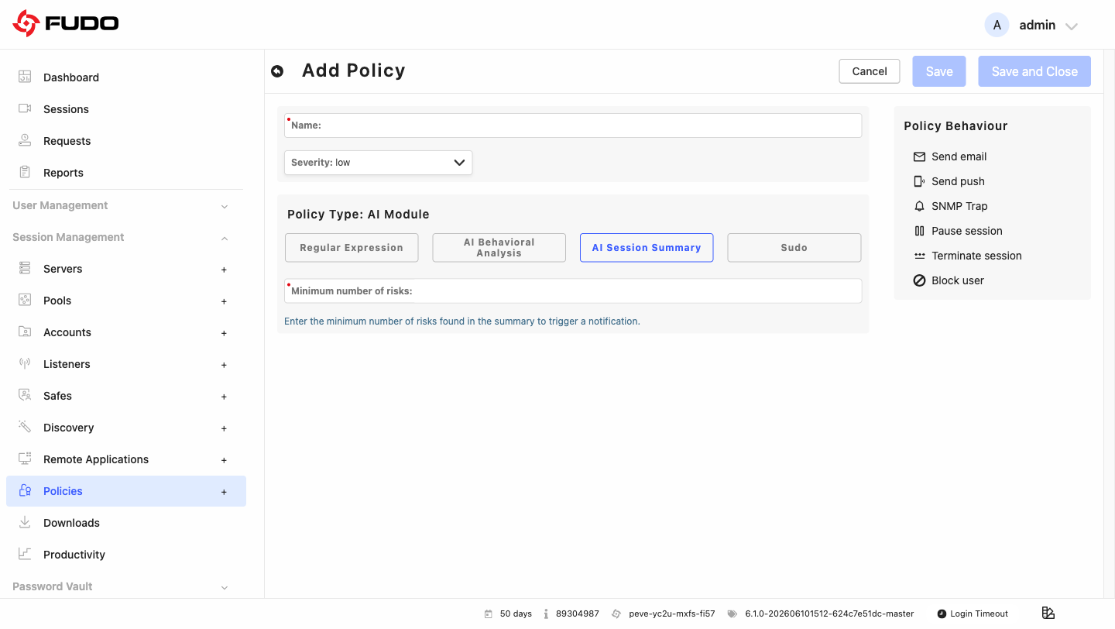Toggle the Block user behaviour
1115x629 pixels.
pos(949,280)
